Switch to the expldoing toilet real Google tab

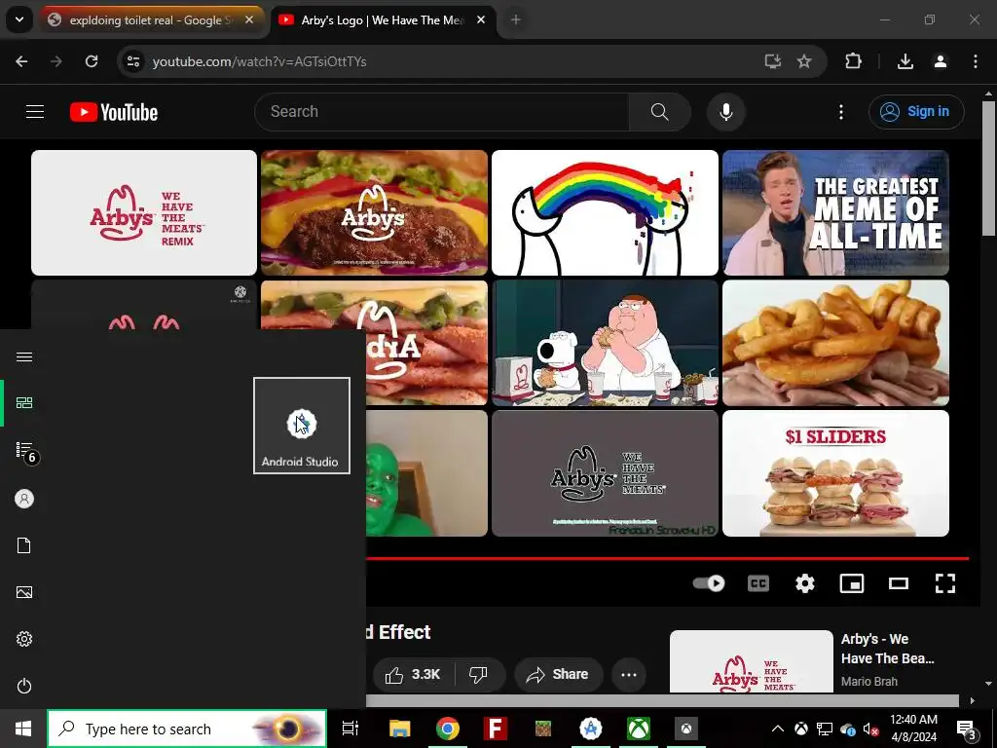(150, 20)
